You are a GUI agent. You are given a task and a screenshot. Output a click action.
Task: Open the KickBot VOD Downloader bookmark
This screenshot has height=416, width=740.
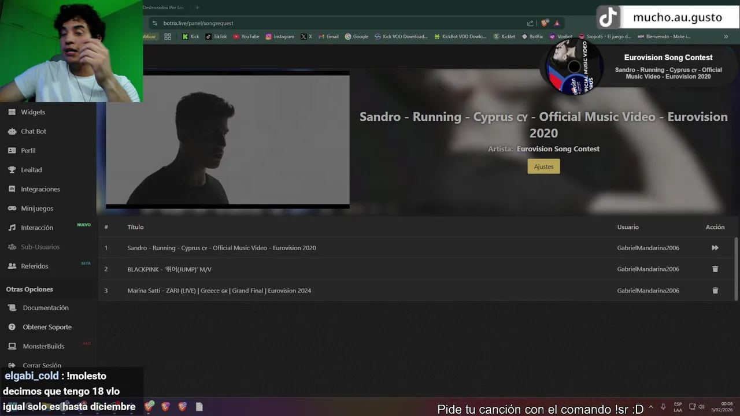460,36
